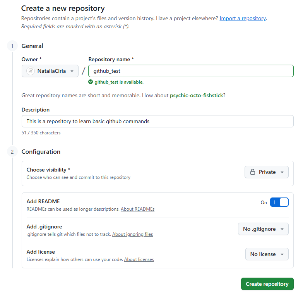
Task: Toggle the Add README switch off
Action: click(279, 202)
